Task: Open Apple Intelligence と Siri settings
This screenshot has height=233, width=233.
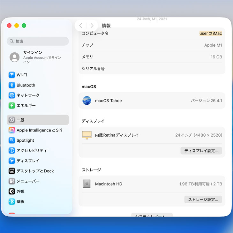Action: 39,130
